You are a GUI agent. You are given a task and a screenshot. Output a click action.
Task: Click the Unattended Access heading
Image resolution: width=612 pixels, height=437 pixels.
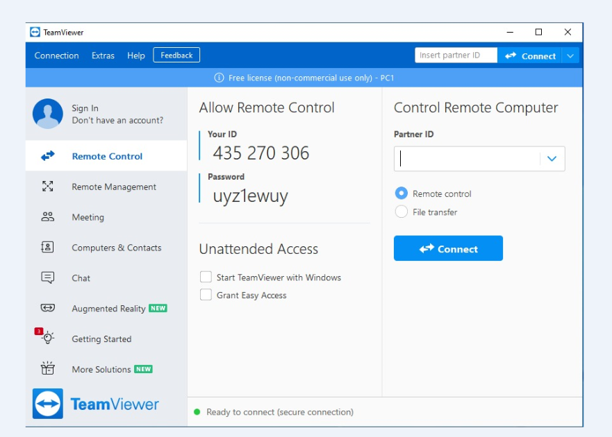tap(258, 249)
